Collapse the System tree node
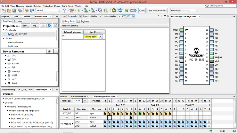237x133 pixels. pyautogui.click(x=4, y=38)
